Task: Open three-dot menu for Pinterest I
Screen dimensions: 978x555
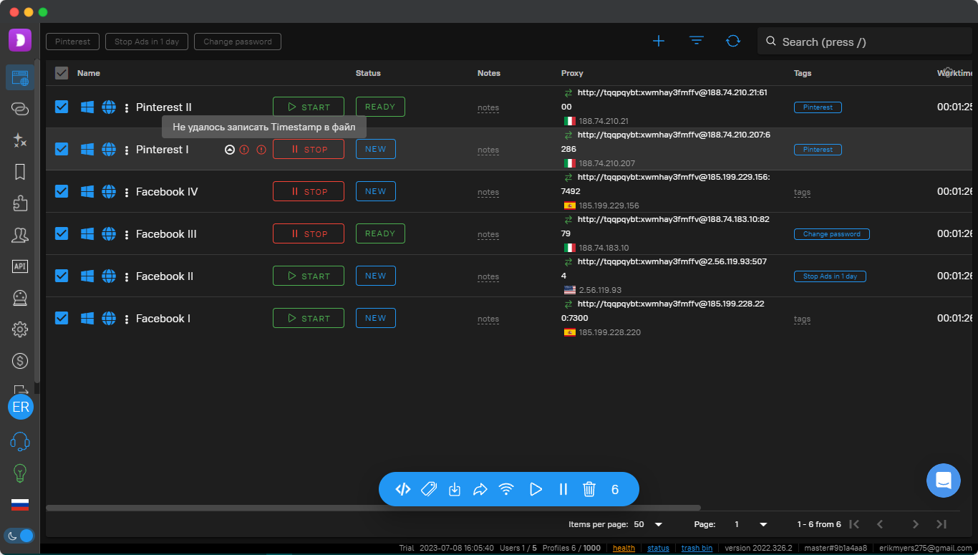Action: 127,150
